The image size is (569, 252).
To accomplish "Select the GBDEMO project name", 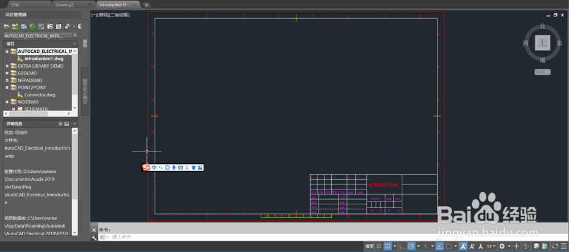I will [x=27, y=73].
